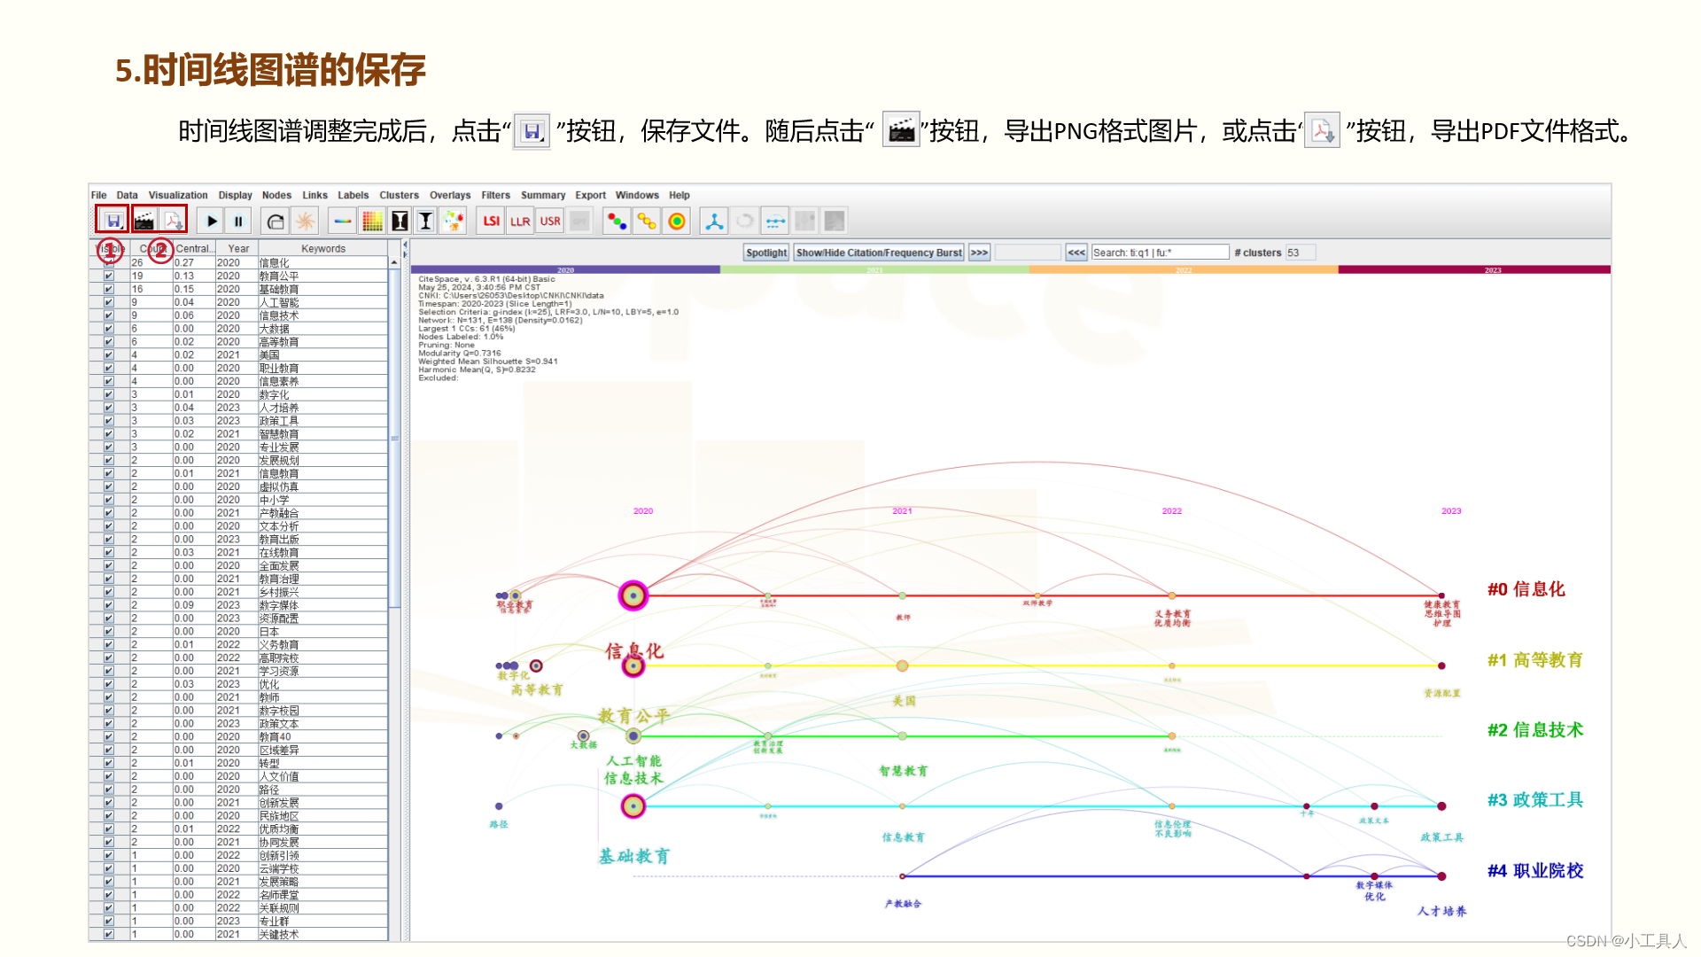
Task: Click the <<< collapse button
Action: (1076, 253)
